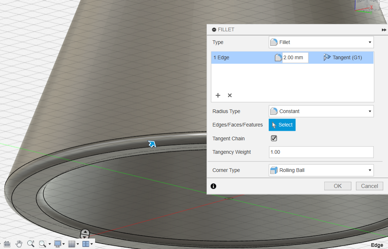Screen dimensions: 388x249
Task: Click the tangent flag icon in edge row
Action: tap(327, 57)
